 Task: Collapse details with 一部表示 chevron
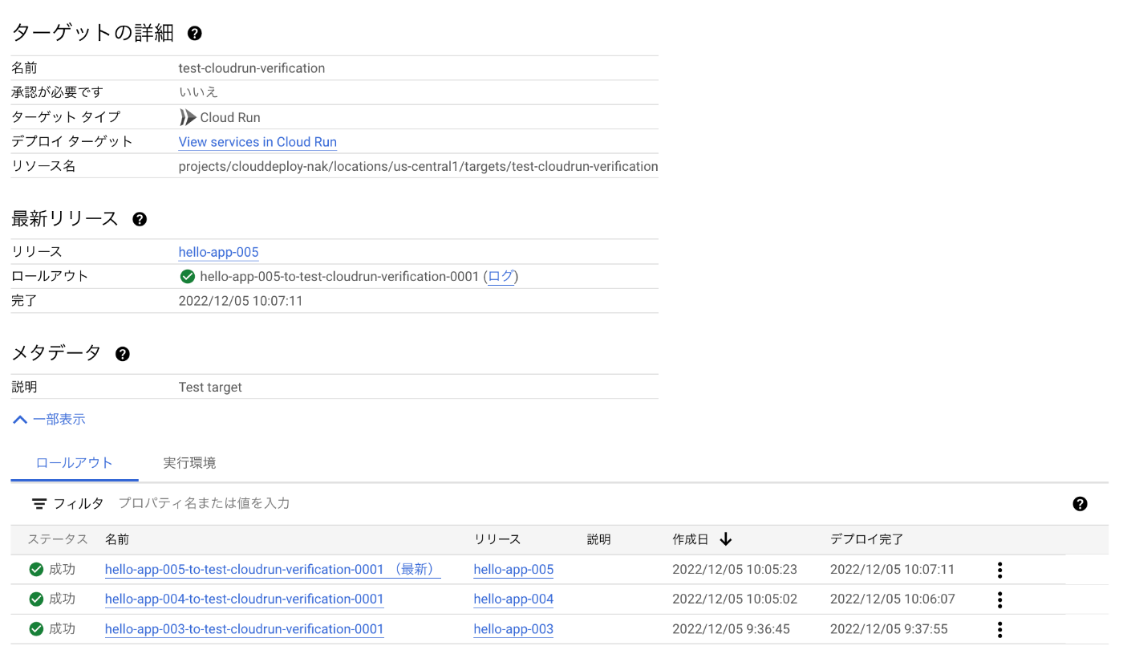point(20,420)
